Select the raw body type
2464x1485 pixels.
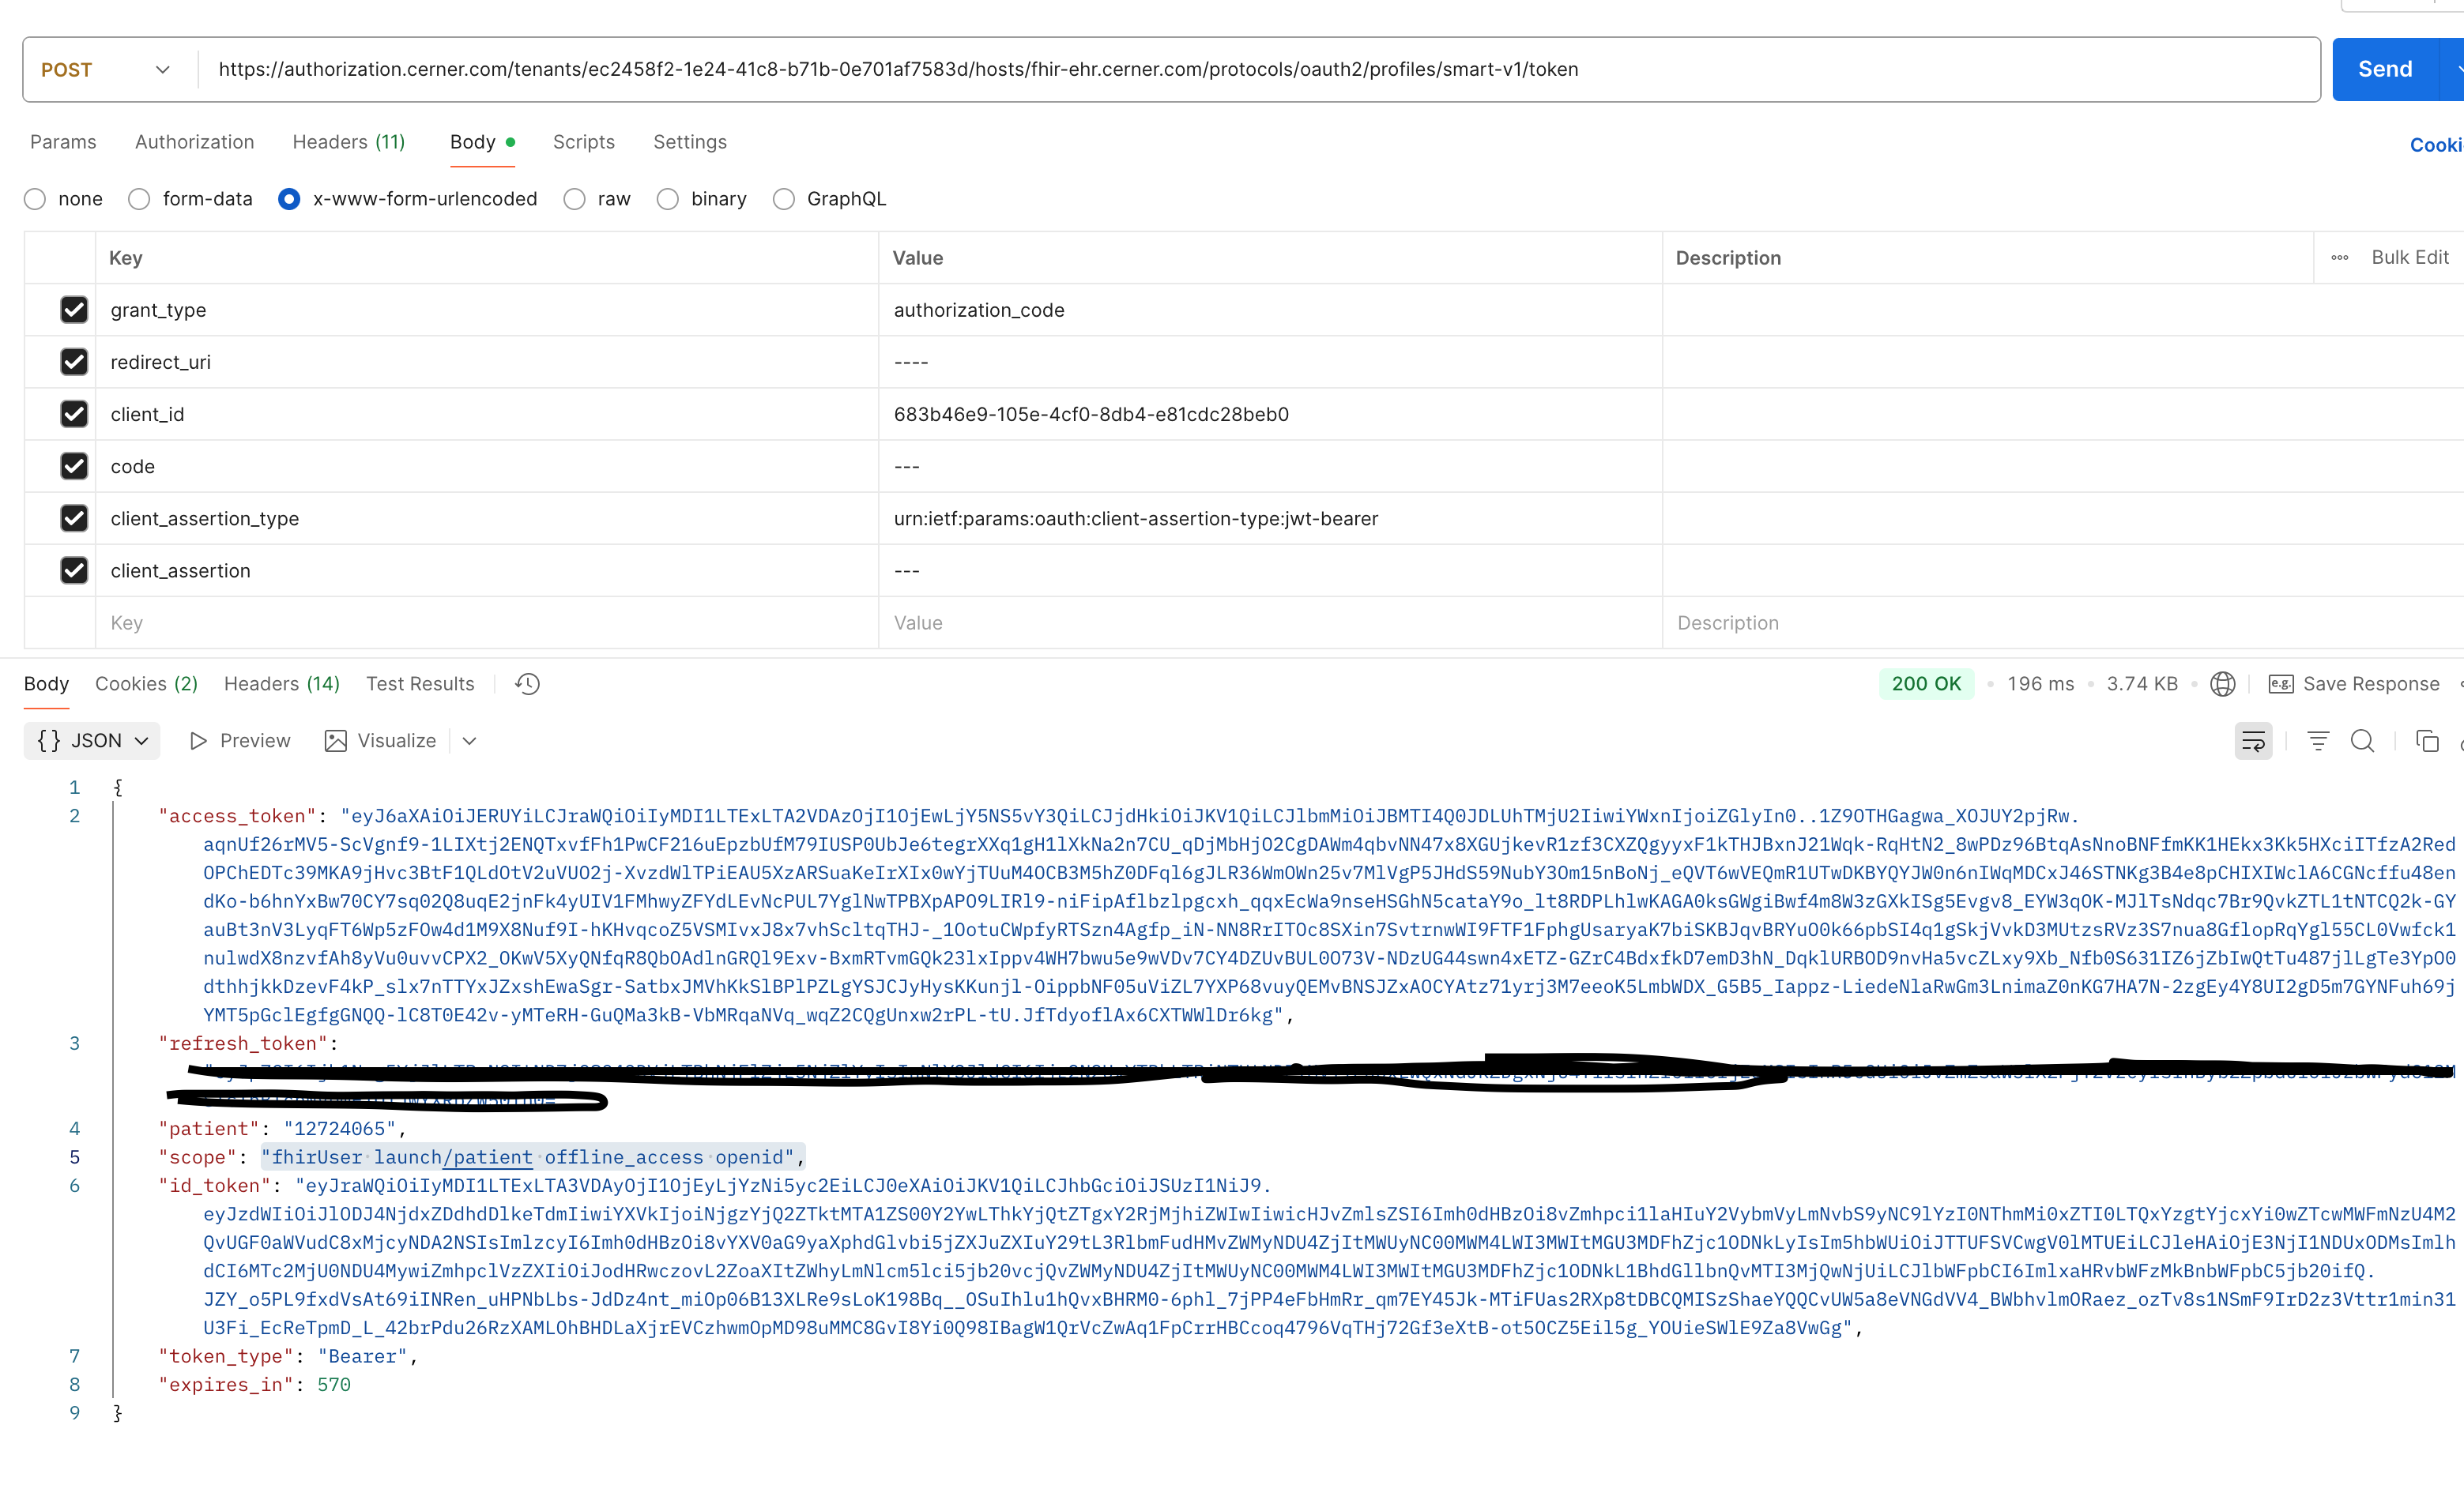coord(574,199)
